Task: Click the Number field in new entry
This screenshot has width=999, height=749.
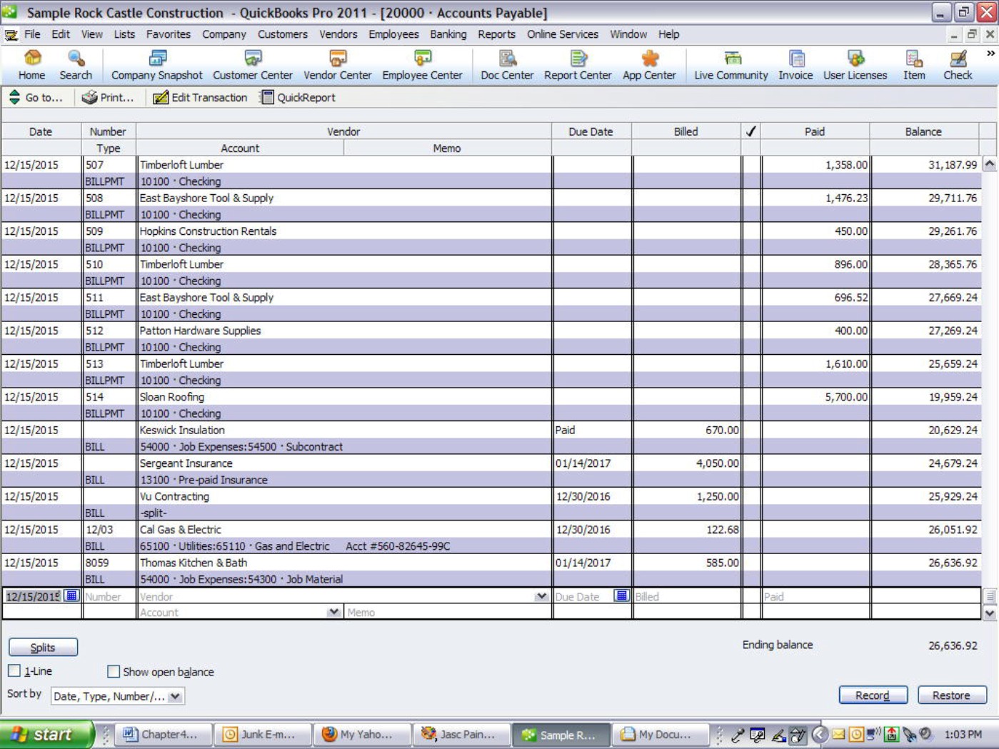Action: coord(109,596)
